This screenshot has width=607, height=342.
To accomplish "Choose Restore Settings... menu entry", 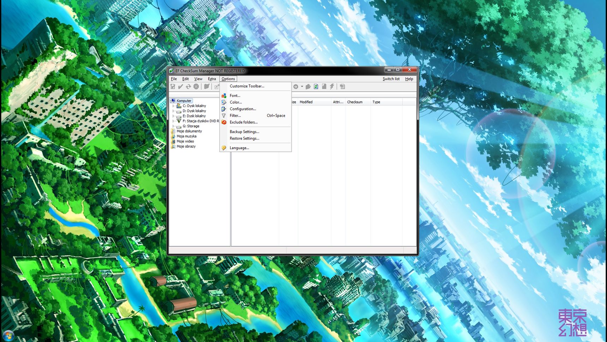I will click(256, 138).
